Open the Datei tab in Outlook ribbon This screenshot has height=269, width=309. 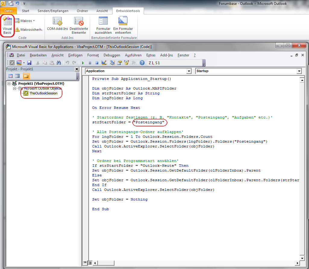8,11
